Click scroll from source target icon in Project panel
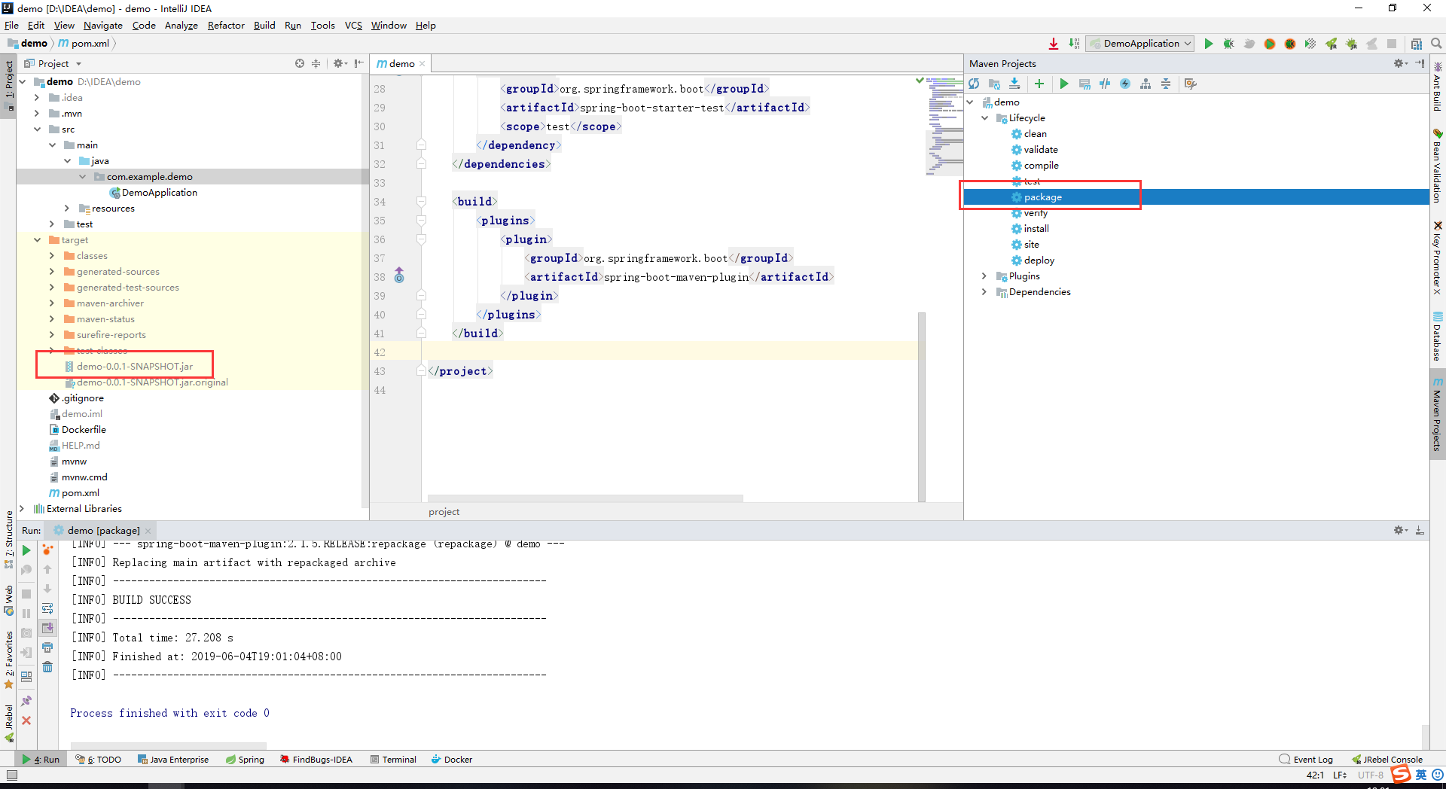 (x=300, y=63)
